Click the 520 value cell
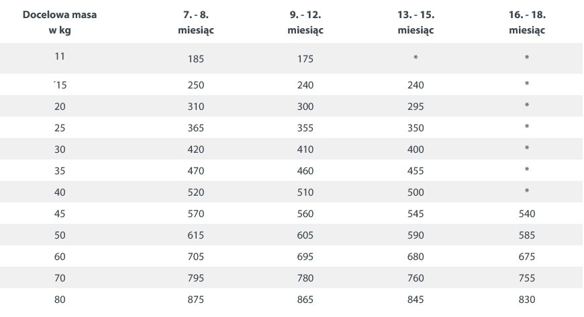This screenshot has width=584, height=317. 196,192
